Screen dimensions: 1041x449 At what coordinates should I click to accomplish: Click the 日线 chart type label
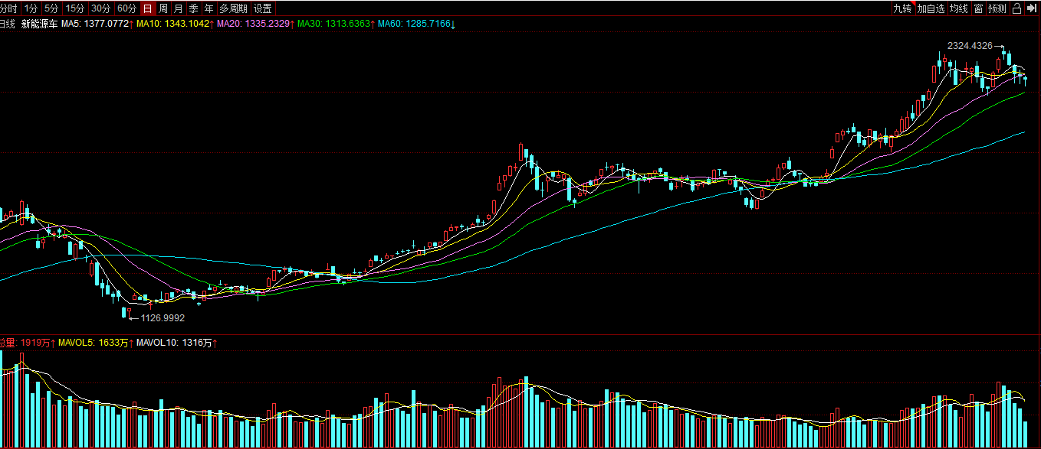tap(8, 24)
